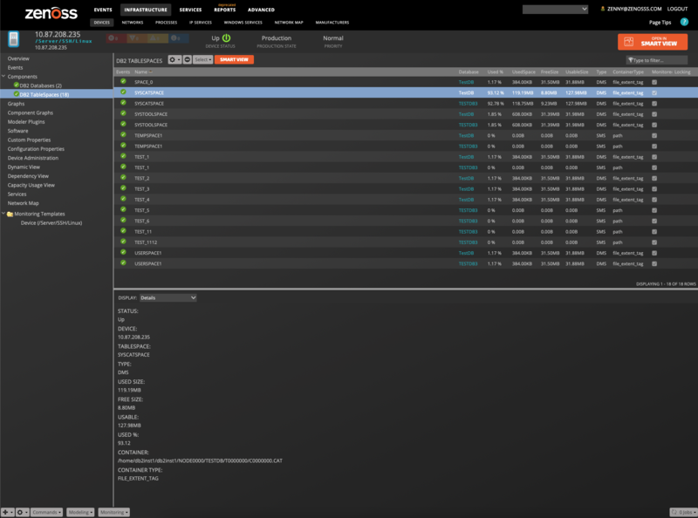Click the error events rainbow icon
The width and height of the screenshot is (698, 518).
pyautogui.click(x=134, y=38)
